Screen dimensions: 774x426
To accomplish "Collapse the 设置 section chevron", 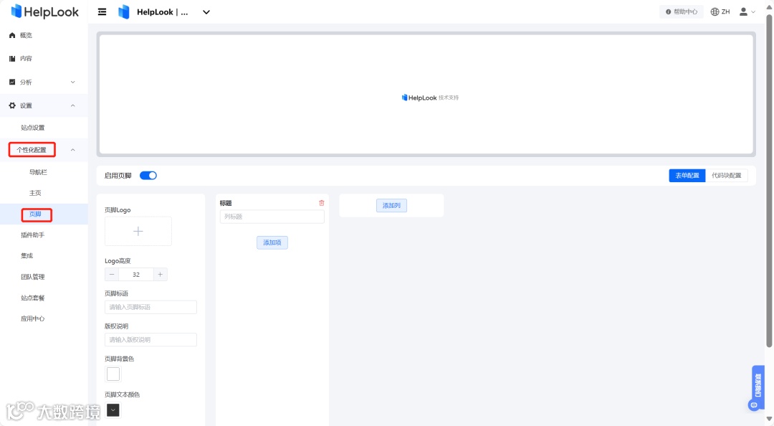I will coord(72,105).
